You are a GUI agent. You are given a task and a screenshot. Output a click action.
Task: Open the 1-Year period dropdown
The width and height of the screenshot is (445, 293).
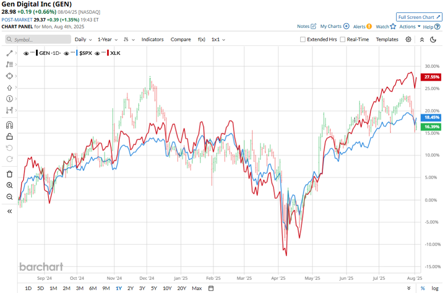click(107, 39)
